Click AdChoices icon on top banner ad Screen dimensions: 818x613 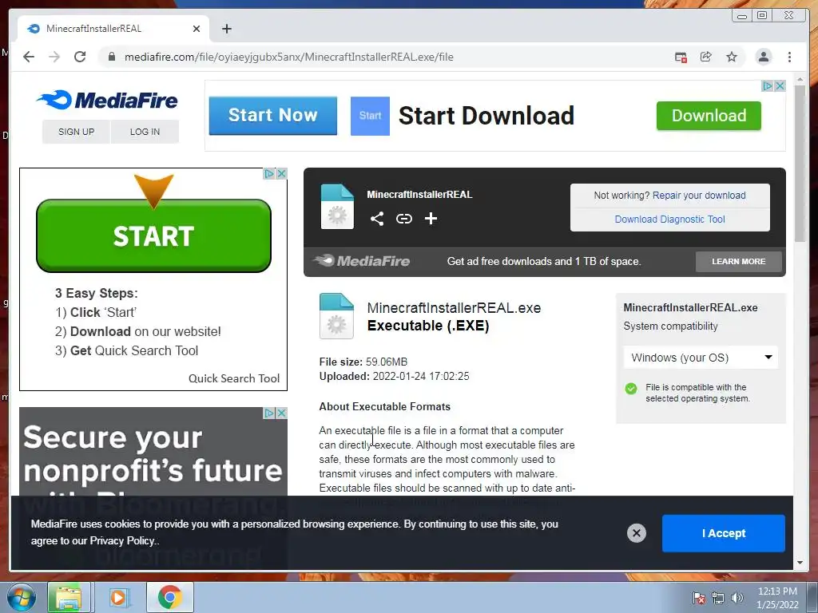768,85
